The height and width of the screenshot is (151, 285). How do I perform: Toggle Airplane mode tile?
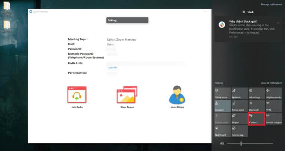click(x=273, y=93)
